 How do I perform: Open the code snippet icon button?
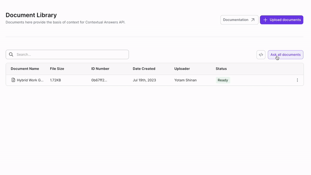pos(261,55)
